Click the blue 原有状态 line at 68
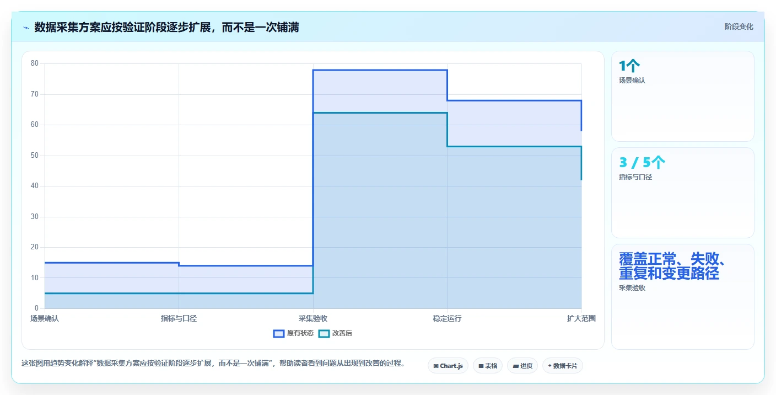This screenshot has width=776, height=395. coord(514,100)
